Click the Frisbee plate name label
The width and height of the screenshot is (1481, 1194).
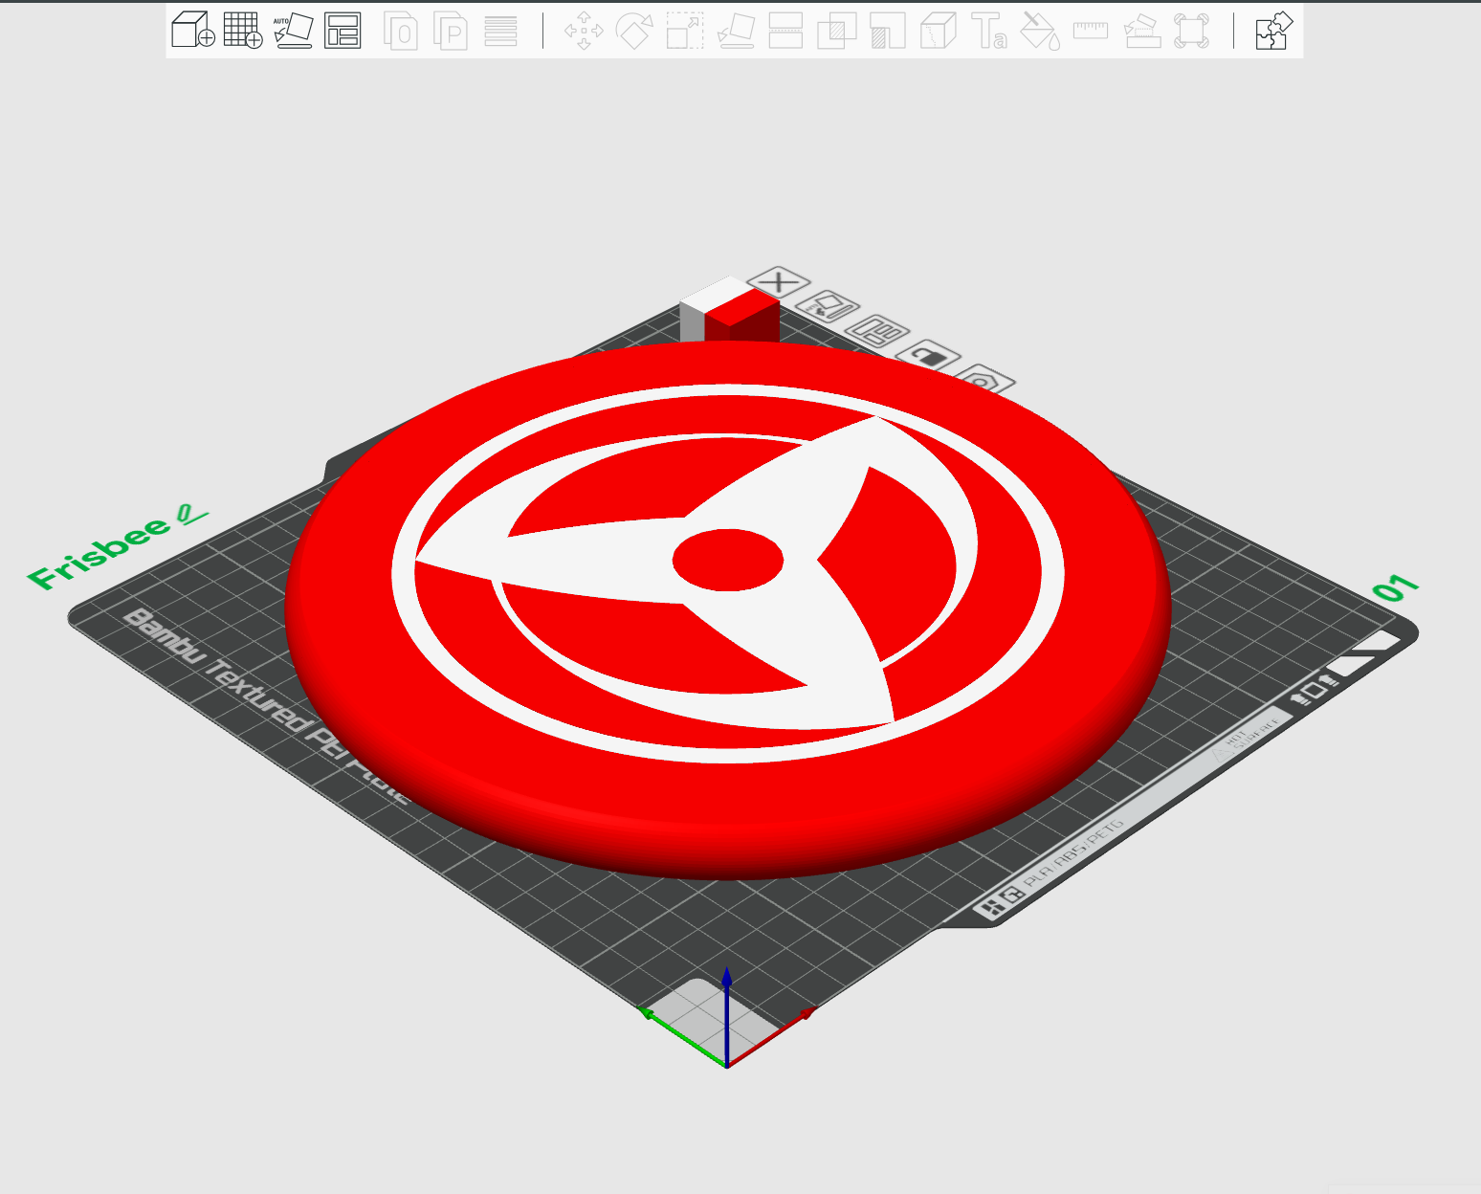tap(99, 552)
